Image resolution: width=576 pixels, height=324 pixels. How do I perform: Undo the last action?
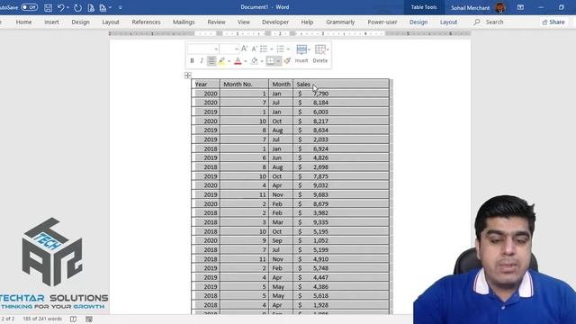point(60,7)
